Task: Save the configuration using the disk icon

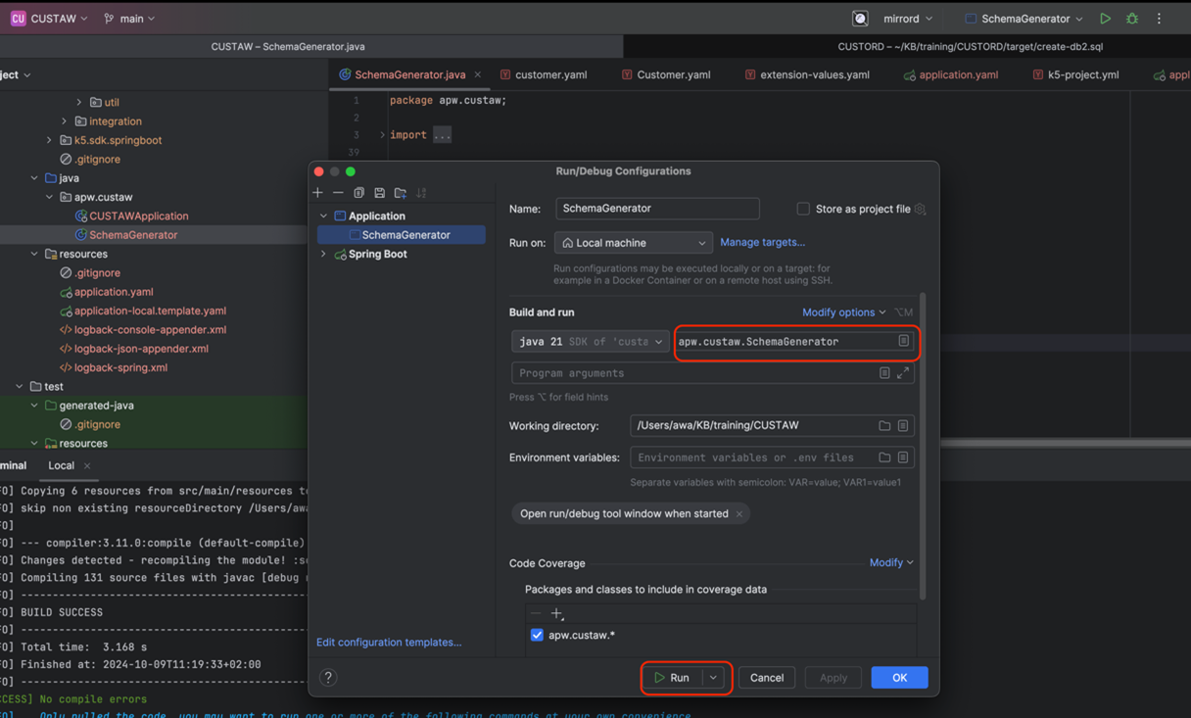Action: pyautogui.click(x=380, y=193)
